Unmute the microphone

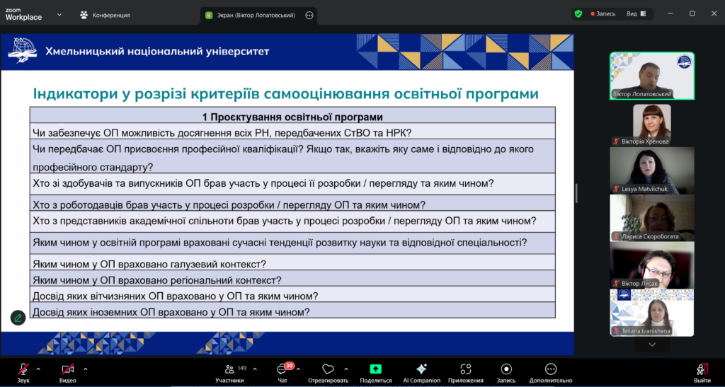click(23, 372)
